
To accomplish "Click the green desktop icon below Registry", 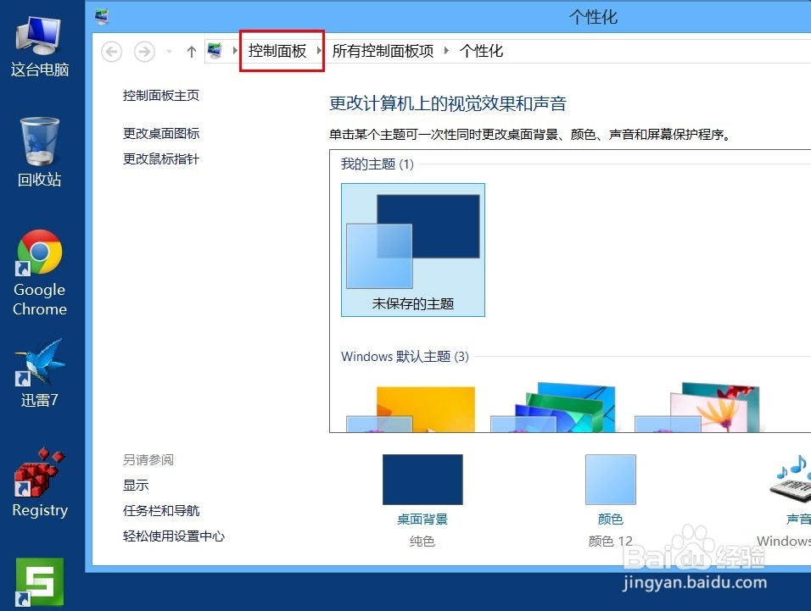I will click(39, 580).
